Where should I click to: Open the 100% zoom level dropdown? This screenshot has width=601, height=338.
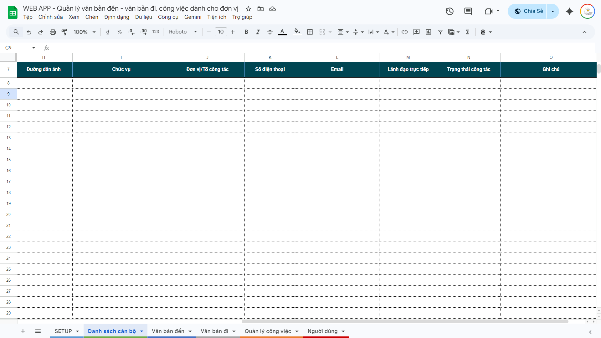84,32
